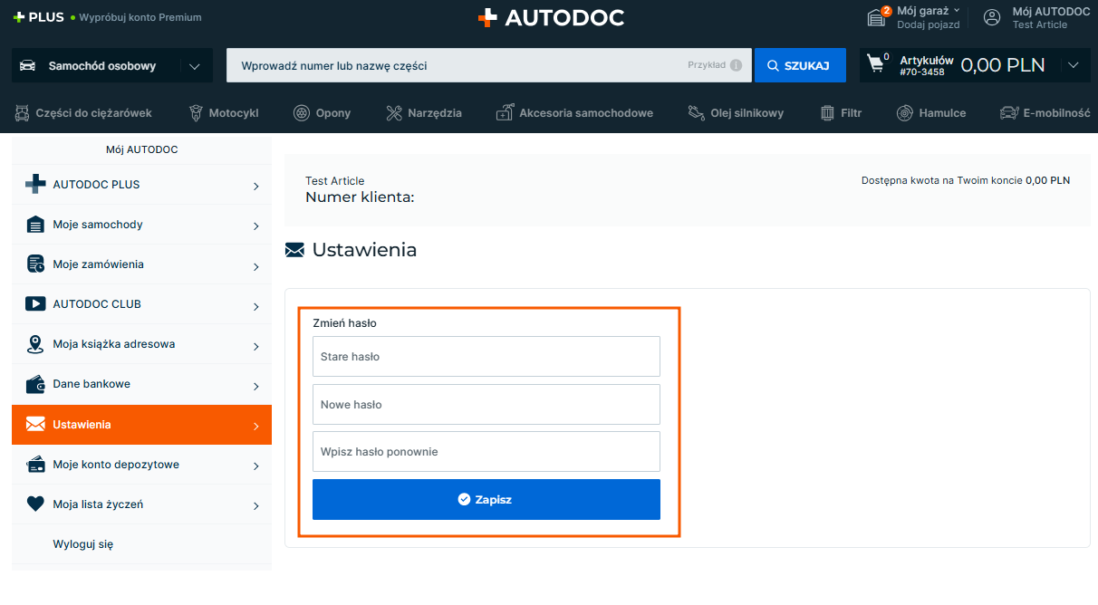Click the wallet icon beside Dane bankowe
This screenshot has height=605, width=1098.
35,384
